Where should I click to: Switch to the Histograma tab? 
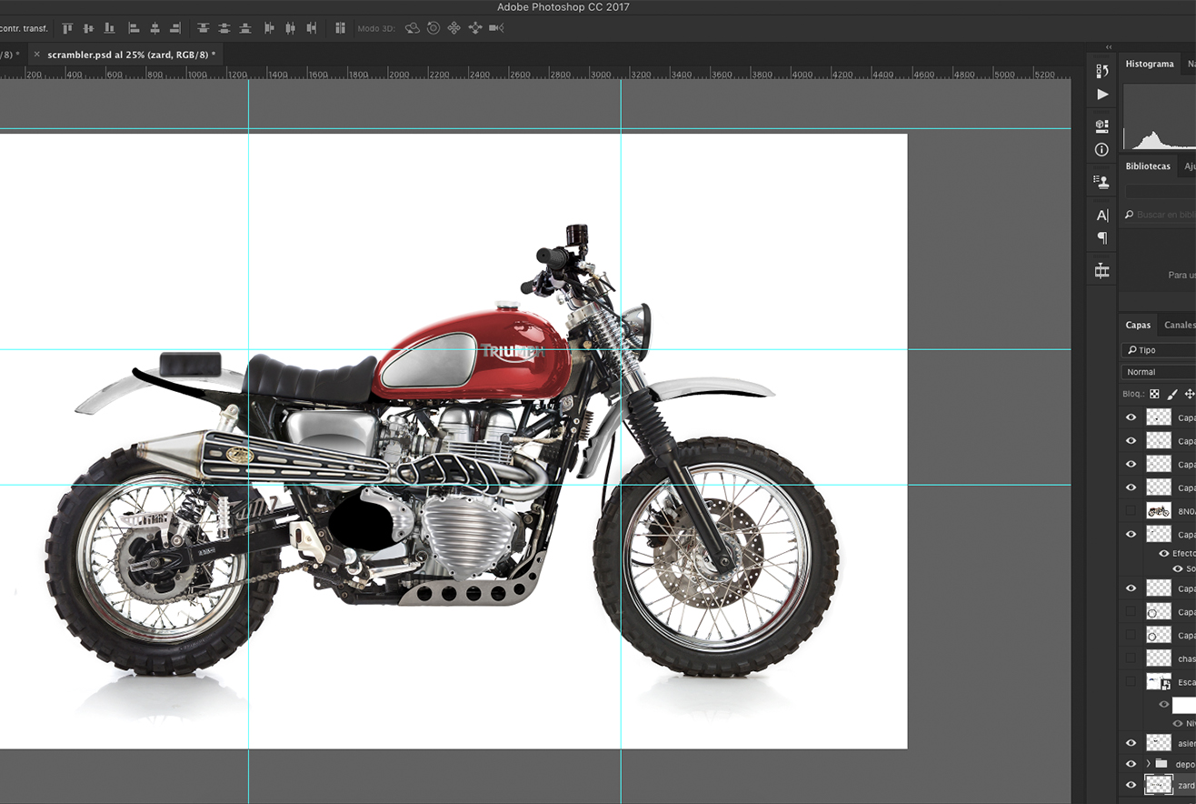1150,64
